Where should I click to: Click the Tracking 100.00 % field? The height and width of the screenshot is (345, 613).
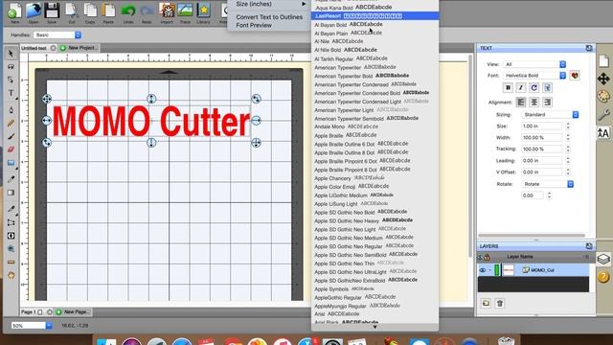(541, 149)
